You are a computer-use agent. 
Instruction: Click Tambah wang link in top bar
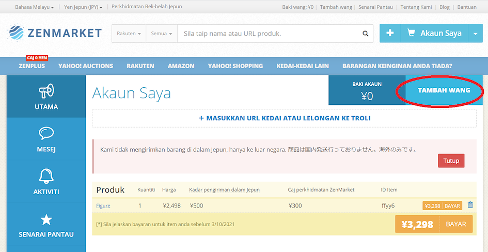point(336,7)
